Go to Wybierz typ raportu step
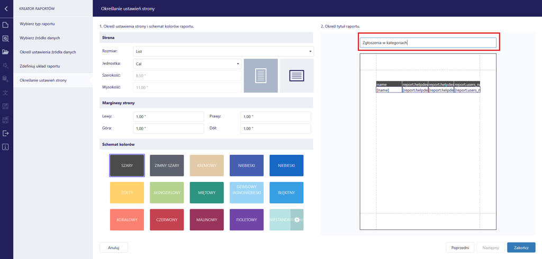 [37, 24]
